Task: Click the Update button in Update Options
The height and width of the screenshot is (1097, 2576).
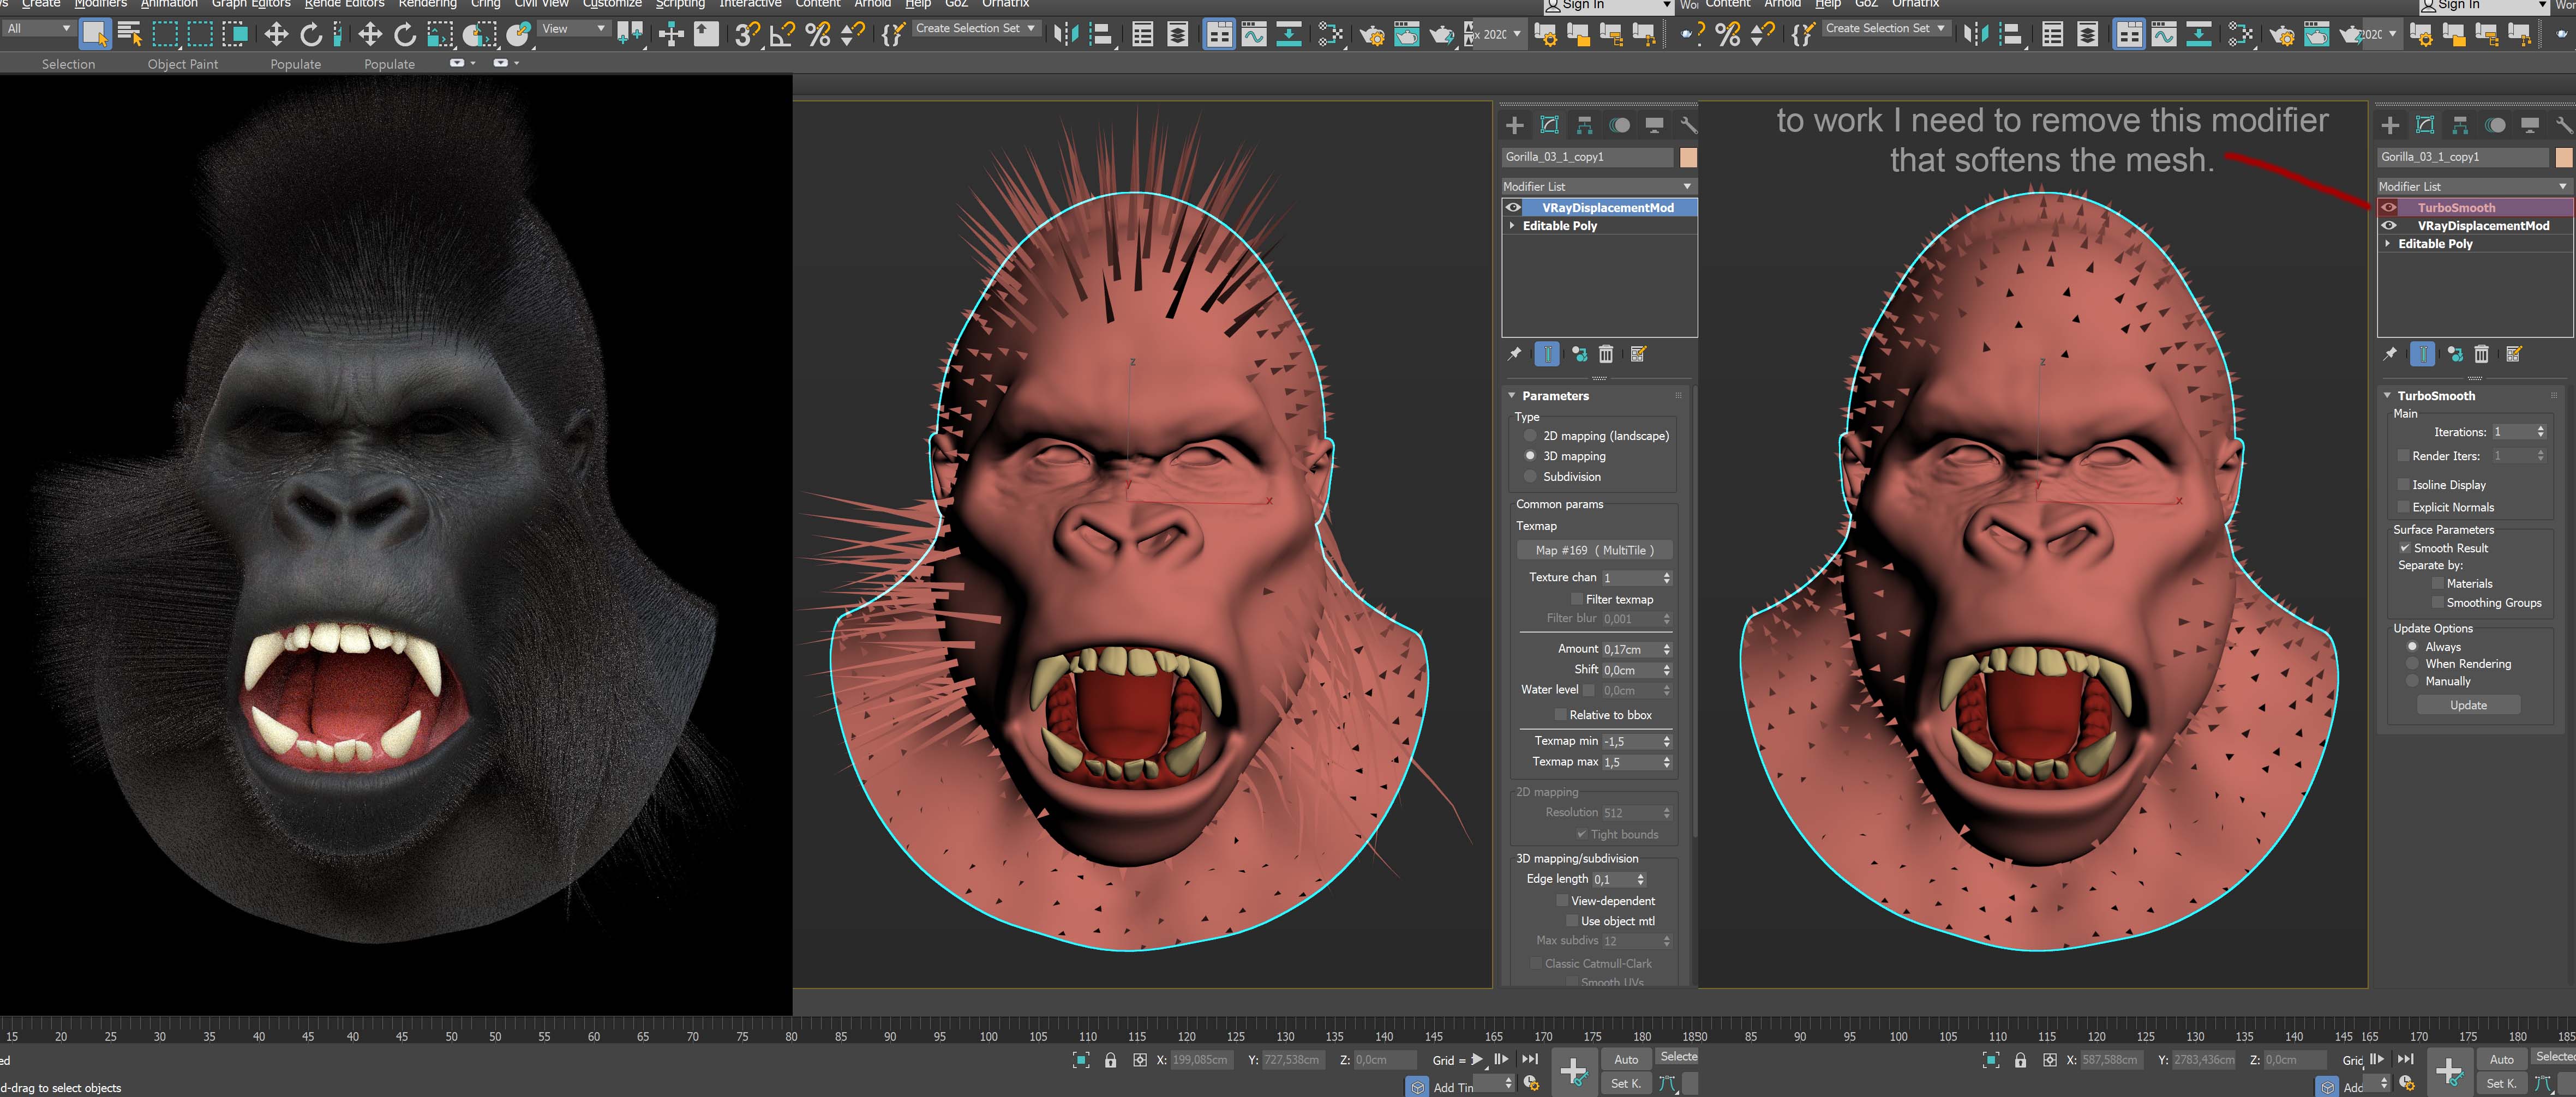Action: coord(2468,706)
